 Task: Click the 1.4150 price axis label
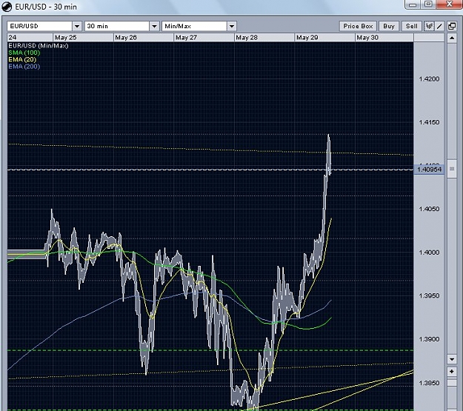click(429, 122)
